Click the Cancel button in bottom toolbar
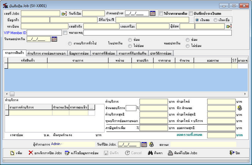 click(x=133, y=153)
